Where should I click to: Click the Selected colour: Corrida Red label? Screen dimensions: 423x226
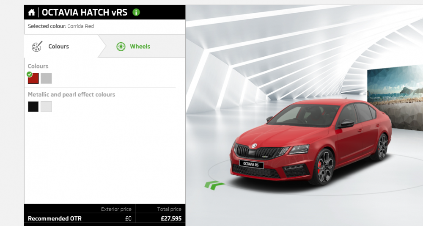[61, 26]
